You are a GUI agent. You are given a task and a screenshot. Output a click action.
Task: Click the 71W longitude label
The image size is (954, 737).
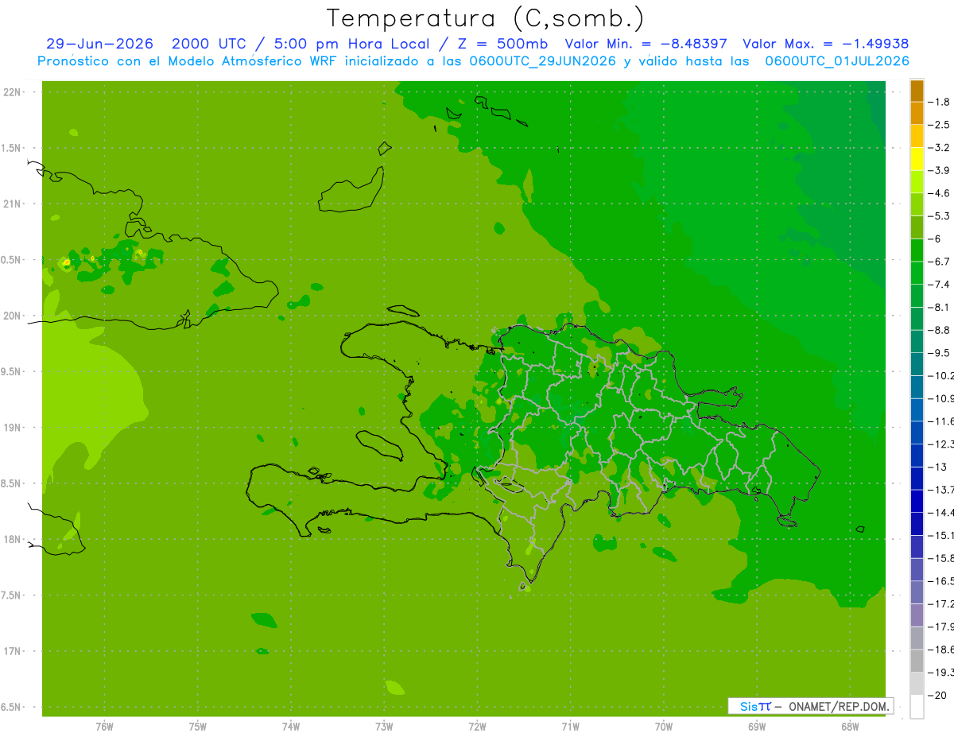point(570,726)
